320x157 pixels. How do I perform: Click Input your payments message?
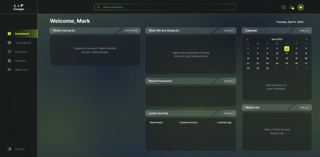(x=191, y=54)
